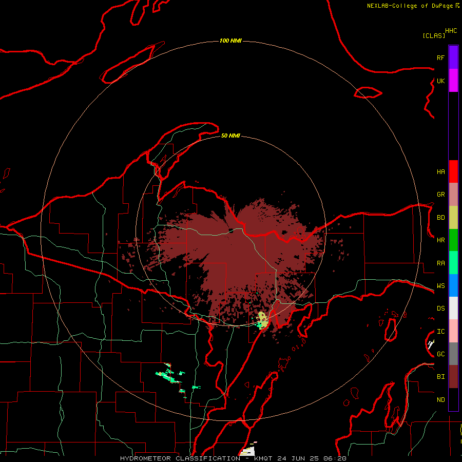Select the IC light pink swatch
462x462 pixels.
[x=453, y=331]
